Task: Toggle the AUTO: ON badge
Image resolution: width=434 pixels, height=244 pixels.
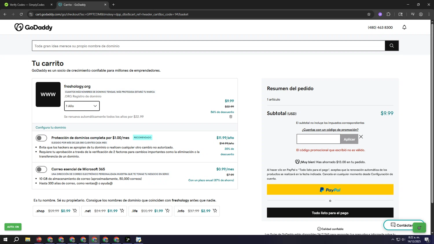Action: (x=13, y=227)
